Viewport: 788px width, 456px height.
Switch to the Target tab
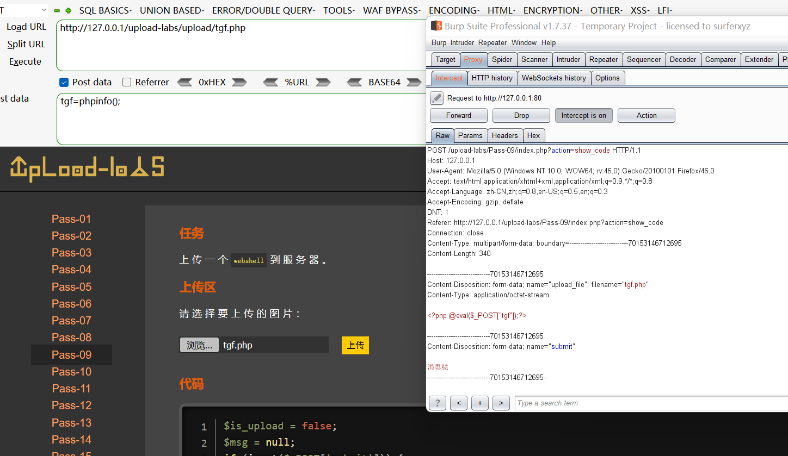(445, 60)
